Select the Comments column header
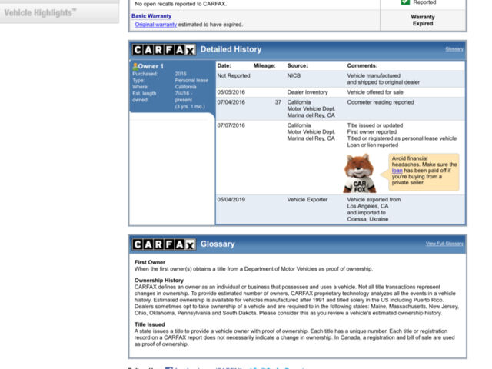 click(362, 65)
